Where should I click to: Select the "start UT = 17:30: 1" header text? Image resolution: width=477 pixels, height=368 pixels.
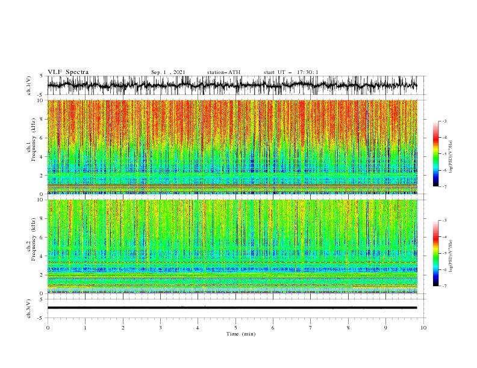click(291, 72)
